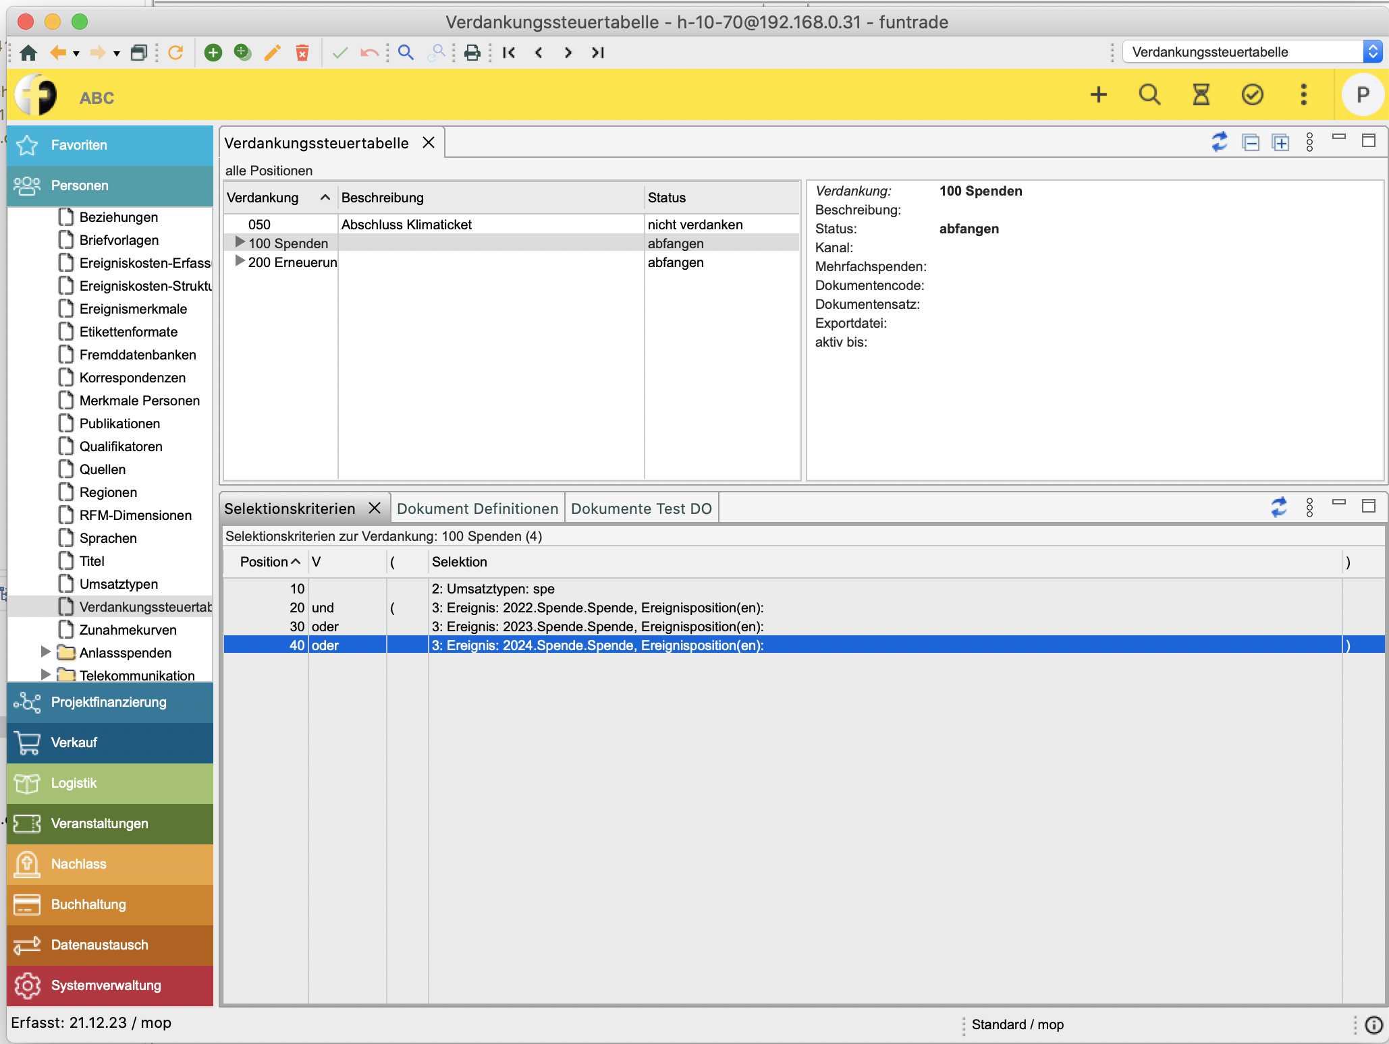Click the collapse all icon in the Verdankungssteuertabelle panel
The image size is (1389, 1044).
1251,143
